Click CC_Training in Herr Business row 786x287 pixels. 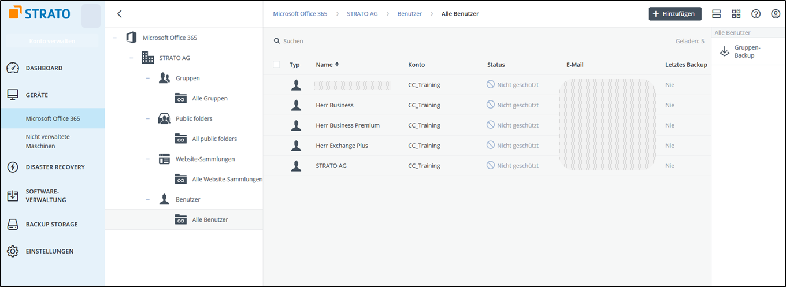[x=424, y=105]
